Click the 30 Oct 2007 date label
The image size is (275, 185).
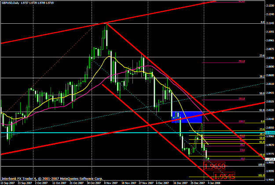94,183
